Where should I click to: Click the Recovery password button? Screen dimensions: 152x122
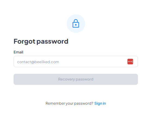point(76,79)
